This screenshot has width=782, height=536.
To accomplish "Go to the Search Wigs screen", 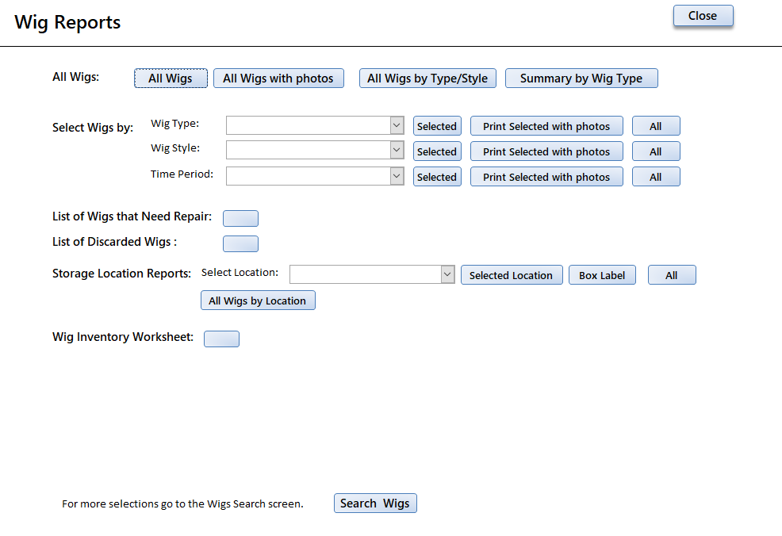I will (x=375, y=503).
